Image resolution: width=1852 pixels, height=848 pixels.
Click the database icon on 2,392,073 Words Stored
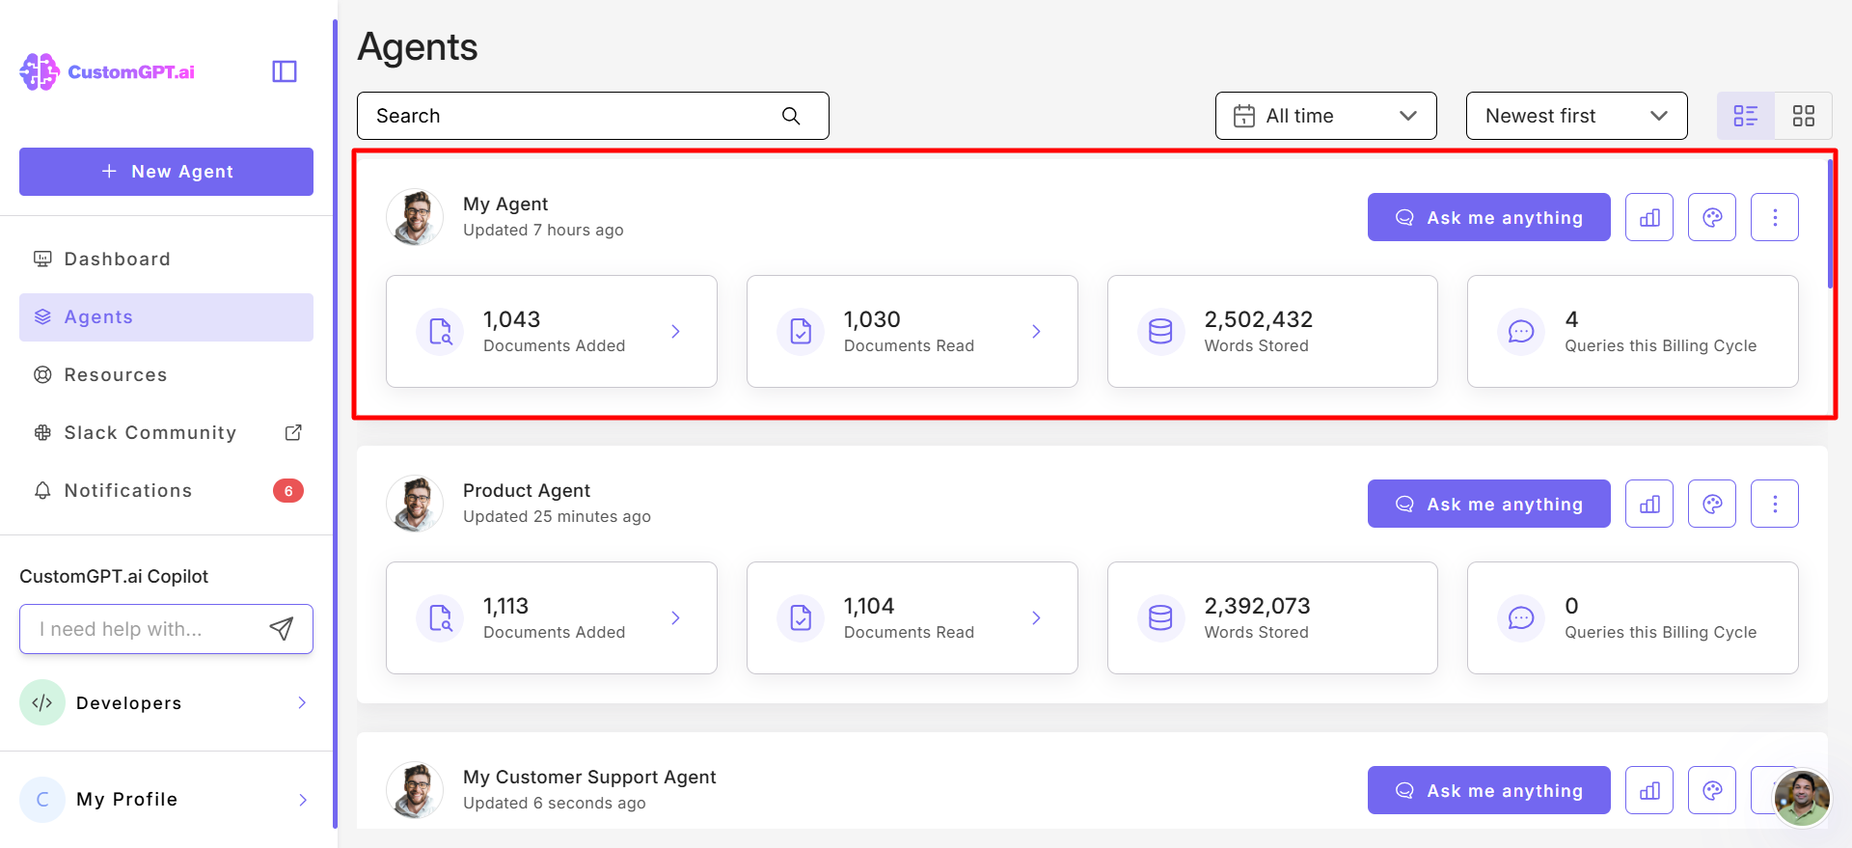(x=1161, y=618)
